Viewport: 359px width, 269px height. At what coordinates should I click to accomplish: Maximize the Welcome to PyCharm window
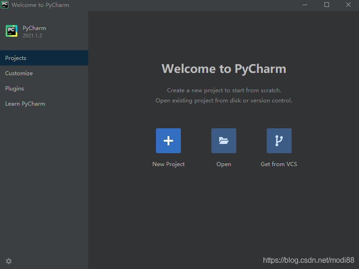click(327, 5)
